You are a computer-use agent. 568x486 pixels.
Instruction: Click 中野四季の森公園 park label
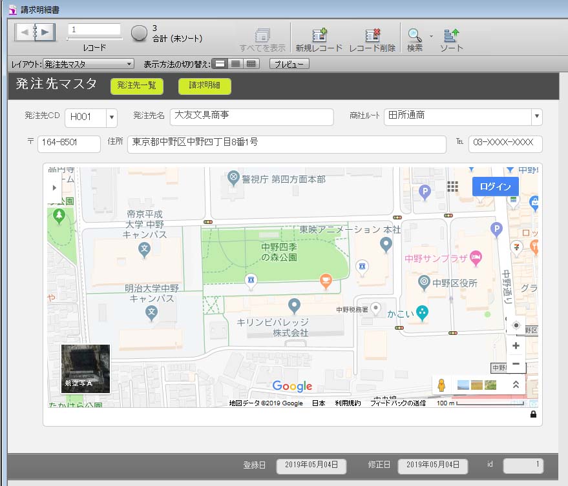click(279, 252)
